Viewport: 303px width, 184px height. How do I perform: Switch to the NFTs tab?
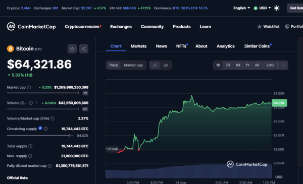[182, 46]
